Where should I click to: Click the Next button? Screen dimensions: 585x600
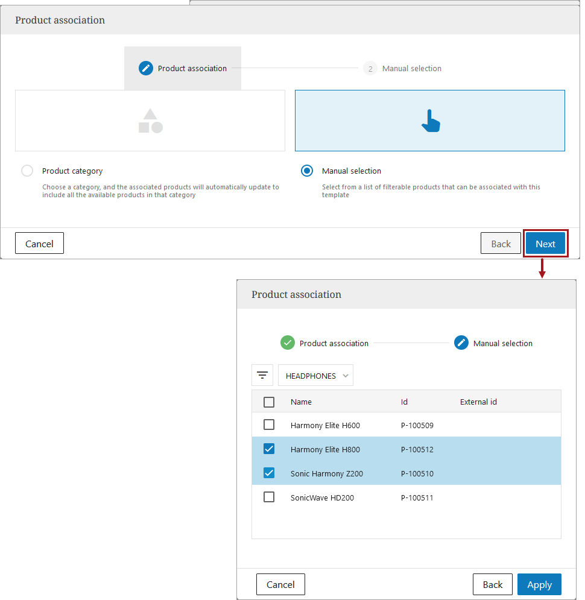click(545, 244)
